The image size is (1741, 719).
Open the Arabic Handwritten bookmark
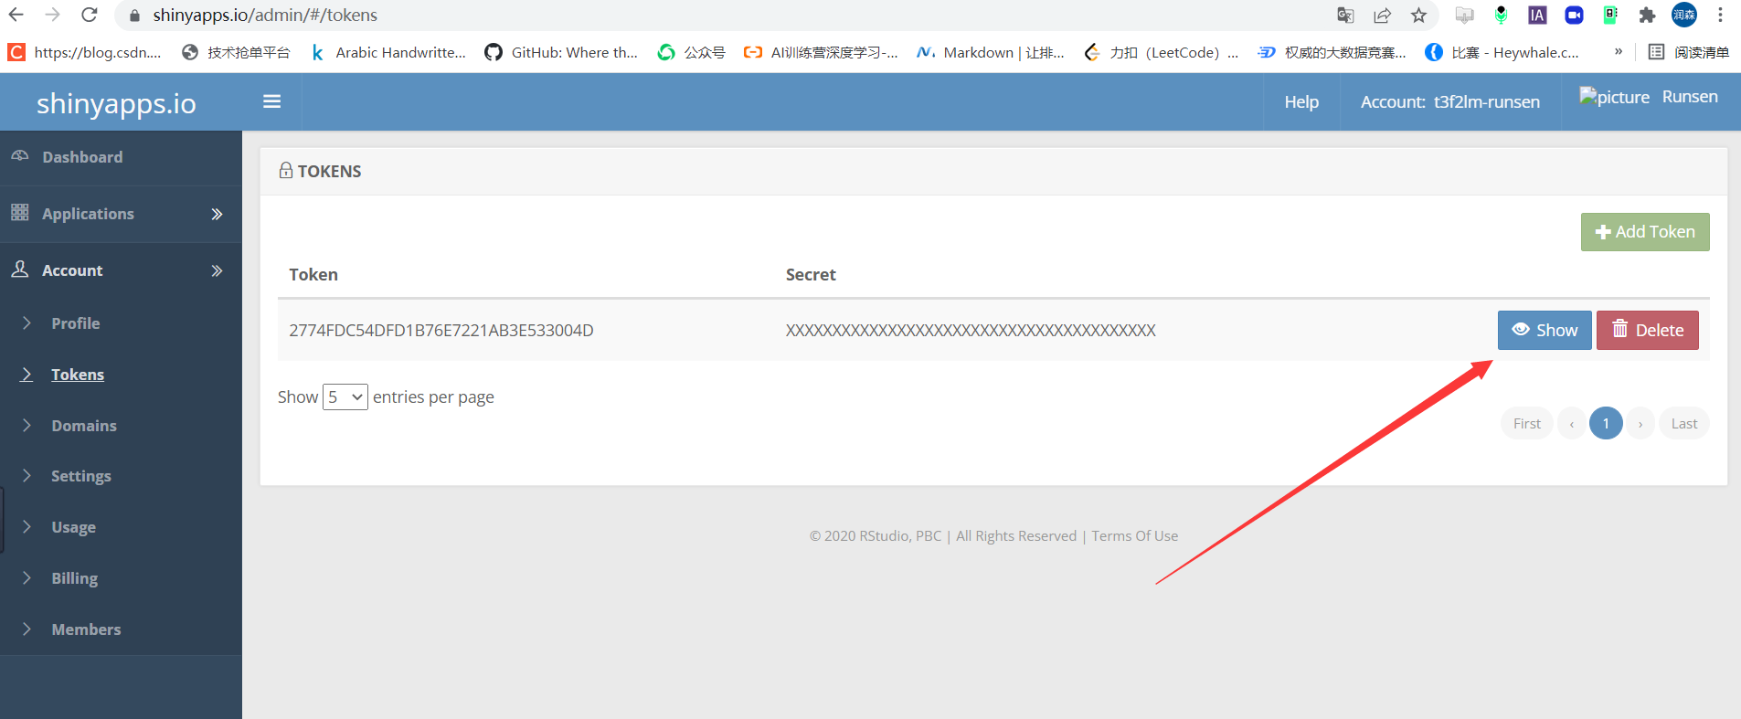point(388,52)
